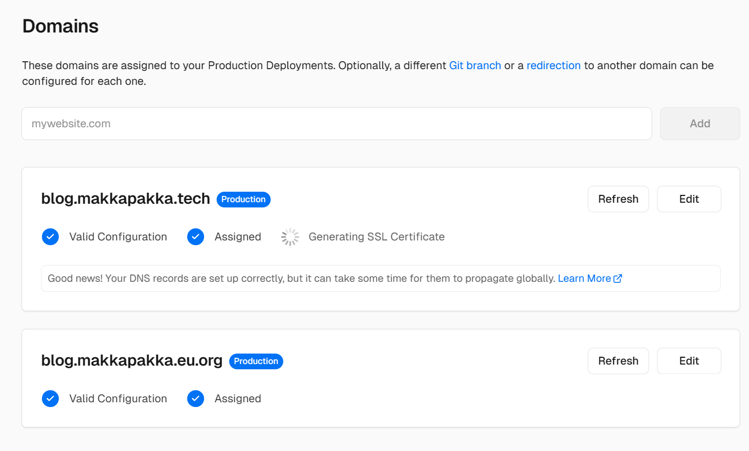Select the blog.makkapakka.tech domain title
This screenshot has width=749, height=451.
[x=125, y=199]
